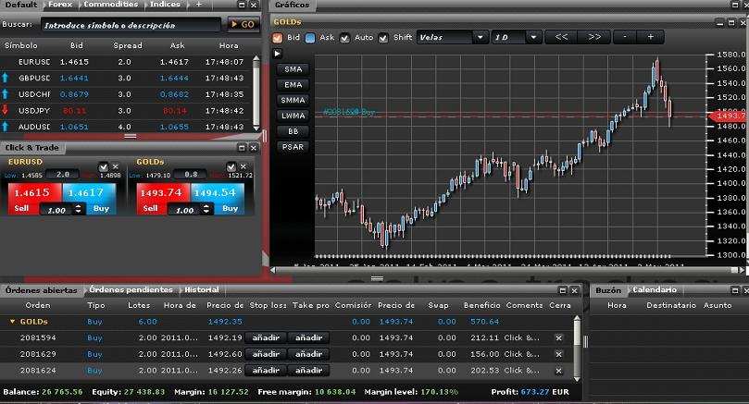Add take profit for order 2081629
This screenshot has width=749, height=404.
(x=308, y=354)
